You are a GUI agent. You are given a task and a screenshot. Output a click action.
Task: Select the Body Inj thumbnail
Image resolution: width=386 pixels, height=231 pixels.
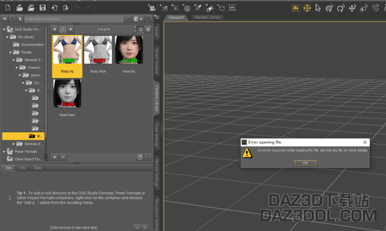(x=67, y=56)
